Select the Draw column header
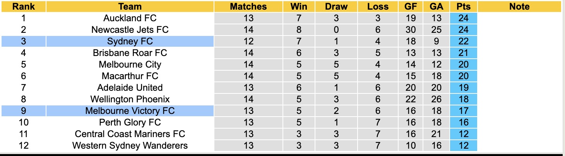This screenshot has width=565, height=156. pyautogui.click(x=336, y=7)
